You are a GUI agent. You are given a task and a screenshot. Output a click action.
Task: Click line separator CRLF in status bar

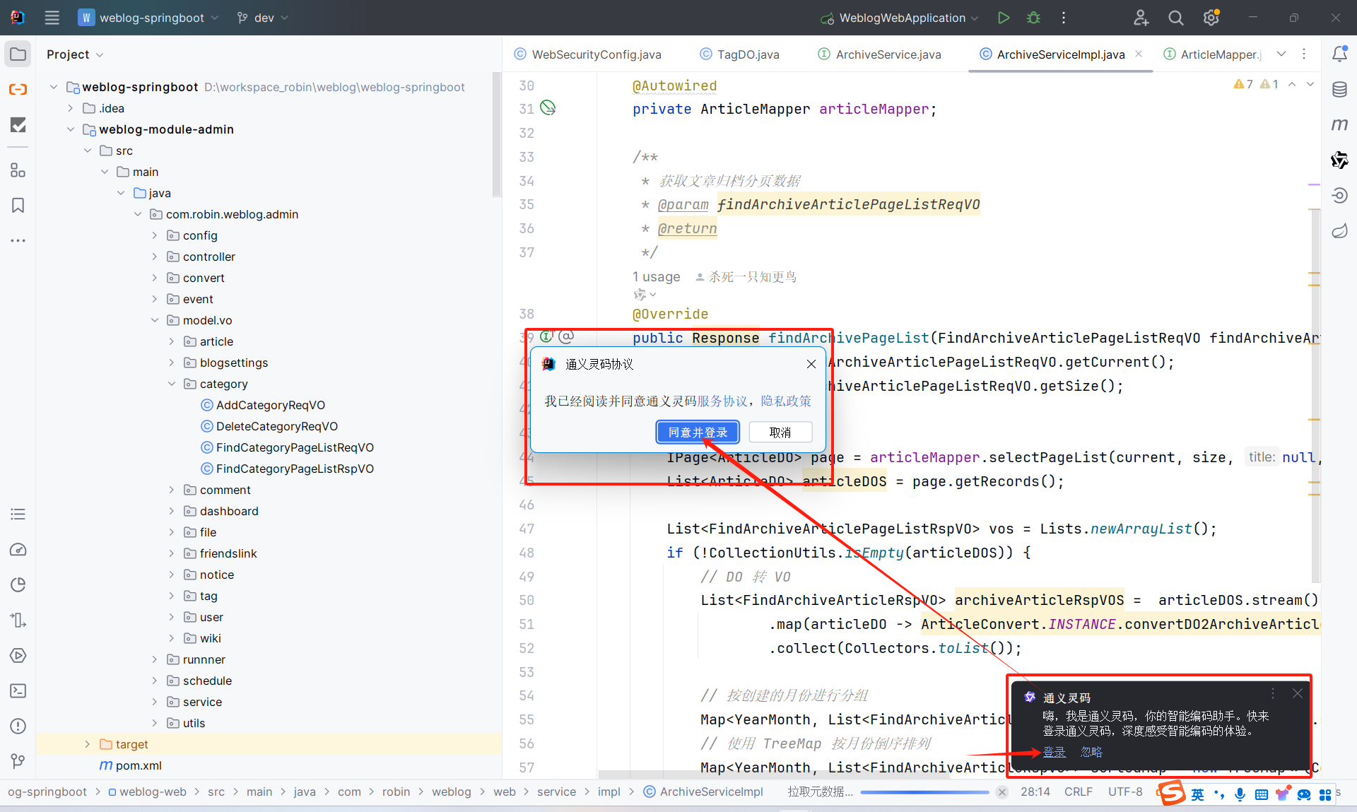(x=1079, y=792)
